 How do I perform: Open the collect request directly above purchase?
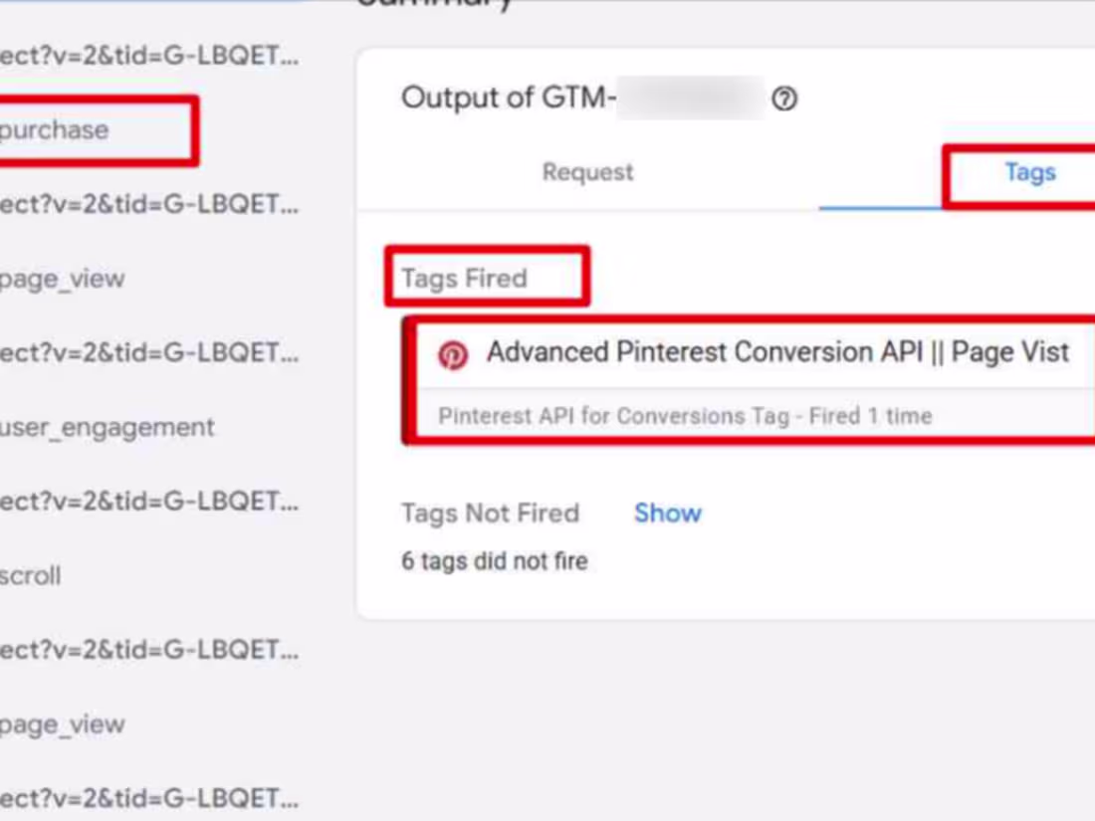click(x=149, y=56)
